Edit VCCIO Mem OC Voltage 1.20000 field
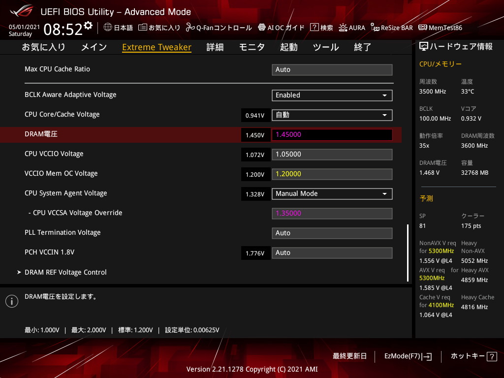This screenshot has width=504, height=378. click(x=332, y=174)
